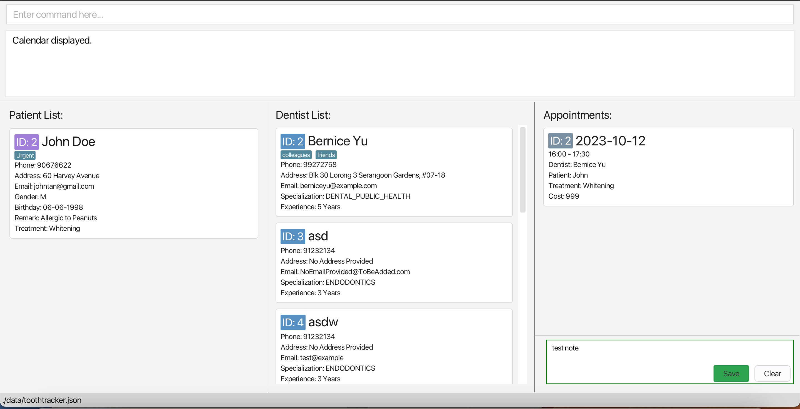Click the friends tag
Screen dimensions: 800x409
click(326, 155)
